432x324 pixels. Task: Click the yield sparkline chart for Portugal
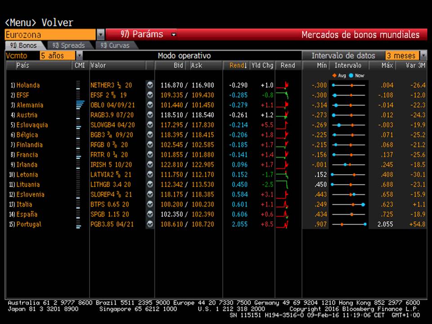(x=283, y=224)
